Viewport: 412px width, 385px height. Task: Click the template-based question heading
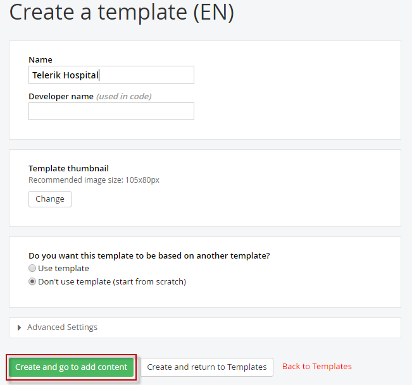coord(149,256)
